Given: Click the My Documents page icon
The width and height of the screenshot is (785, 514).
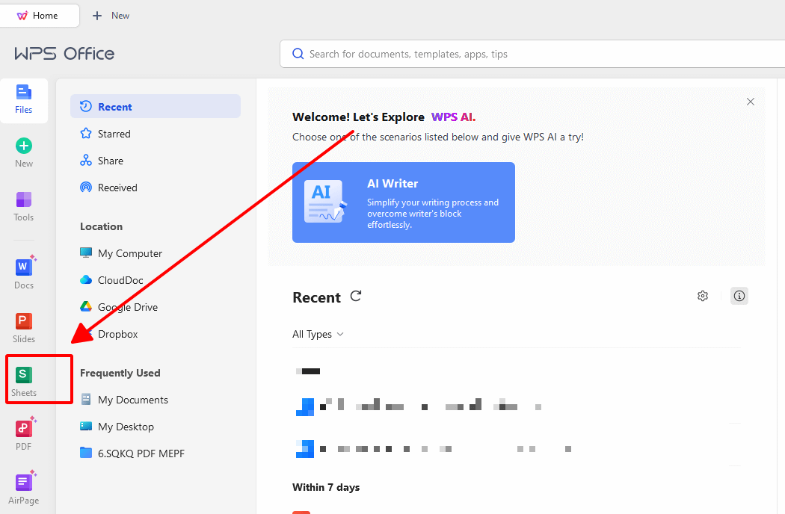Looking at the screenshot, I should pyautogui.click(x=86, y=399).
